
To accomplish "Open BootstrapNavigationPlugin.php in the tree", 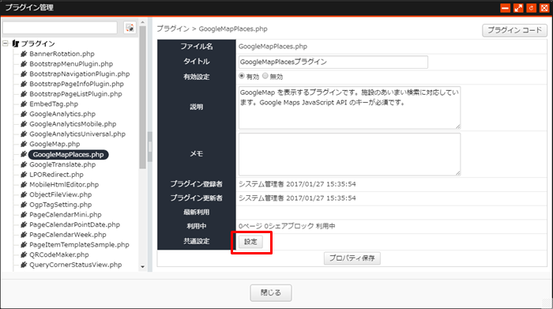I will coord(79,74).
